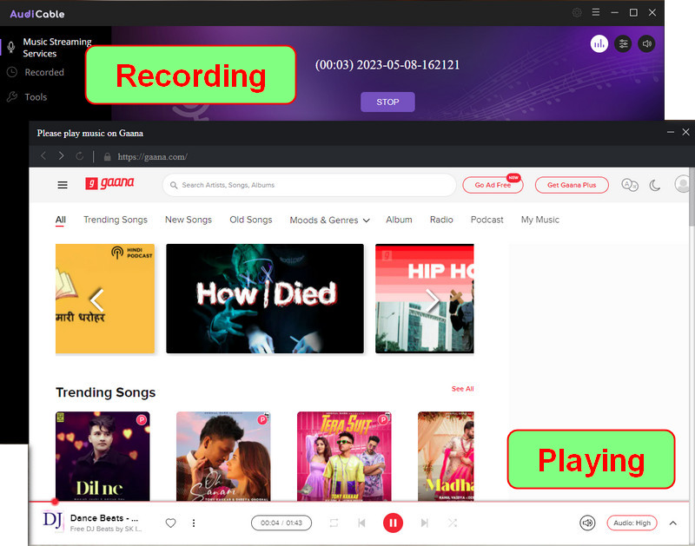Screen dimensions: 695x546
Task: Open Gaana user profile avatar
Action: [x=683, y=184]
